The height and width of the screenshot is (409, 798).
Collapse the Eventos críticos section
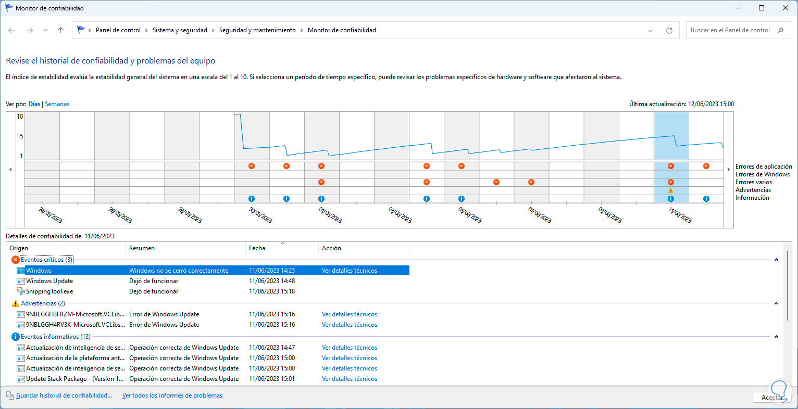[776, 260]
